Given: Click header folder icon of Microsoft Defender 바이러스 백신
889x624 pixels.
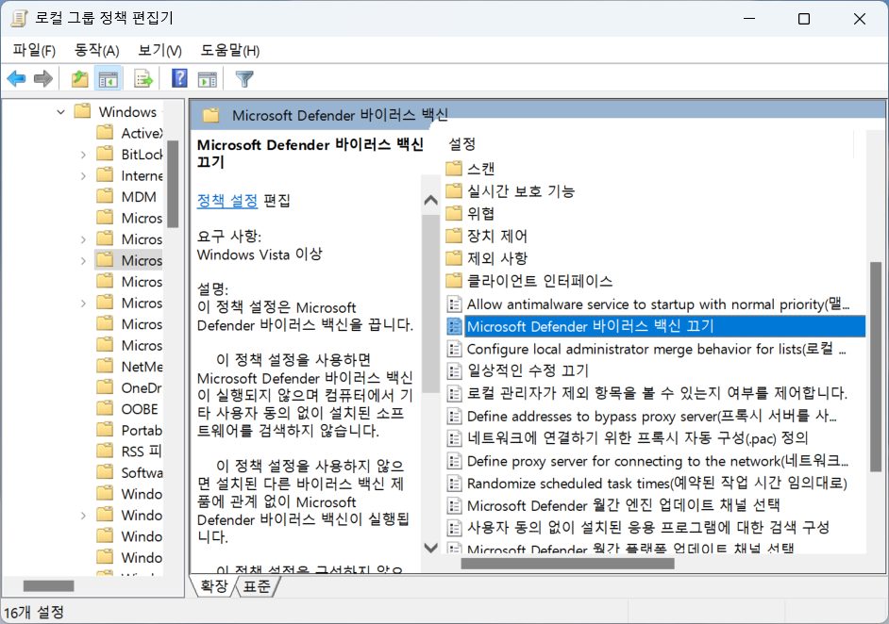Looking at the screenshot, I should [x=211, y=116].
